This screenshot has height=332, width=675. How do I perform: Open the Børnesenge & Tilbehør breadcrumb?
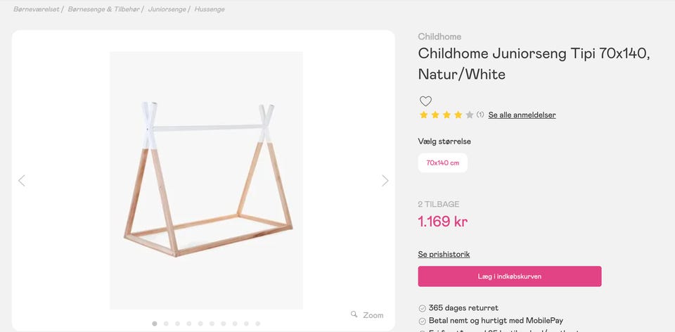[x=104, y=9]
